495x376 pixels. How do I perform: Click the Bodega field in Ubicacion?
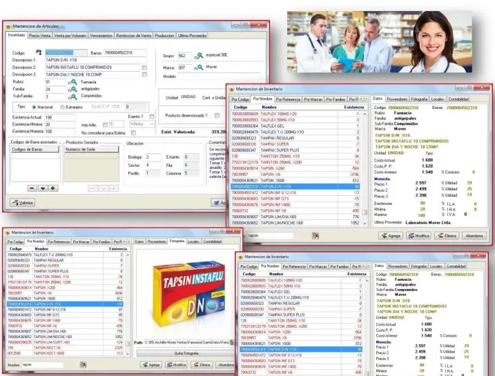coord(153,157)
